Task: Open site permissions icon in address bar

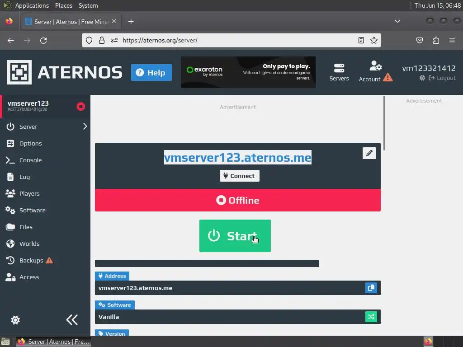Action: coord(114,40)
